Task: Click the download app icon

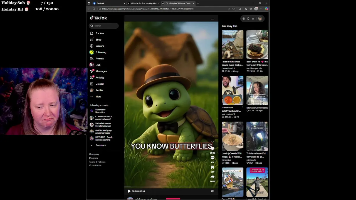Action: (x=253, y=19)
